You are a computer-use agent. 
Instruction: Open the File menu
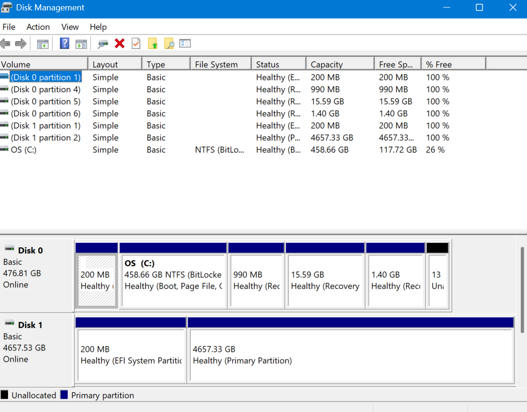(9, 27)
